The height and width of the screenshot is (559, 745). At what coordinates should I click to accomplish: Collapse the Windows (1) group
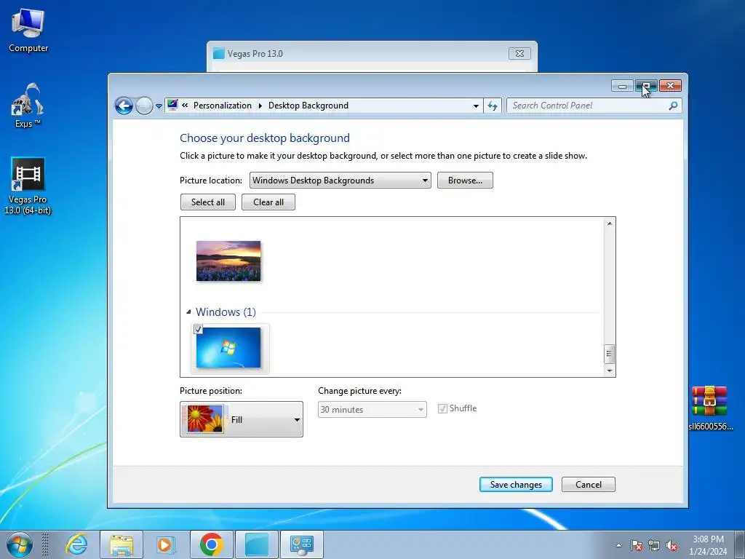(x=188, y=312)
